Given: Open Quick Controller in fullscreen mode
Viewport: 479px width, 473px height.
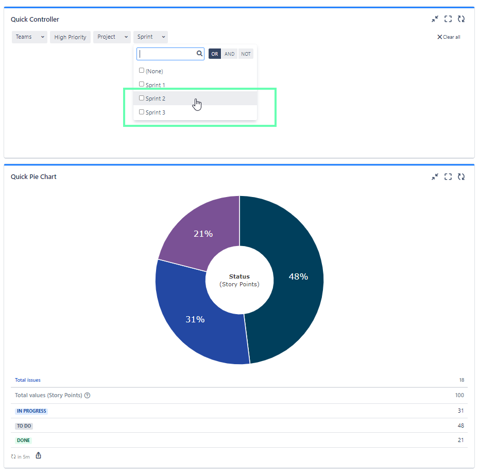Looking at the screenshot, I should pos(448,19).
